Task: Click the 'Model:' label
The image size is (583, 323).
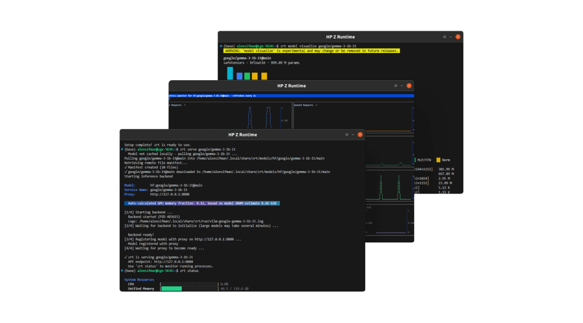Action: [130, 185]
